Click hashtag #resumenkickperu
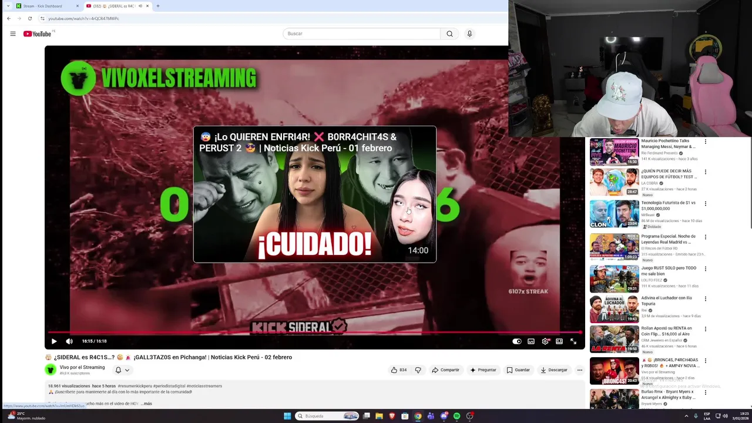752x423 pixels. click(x=135, y=386)
